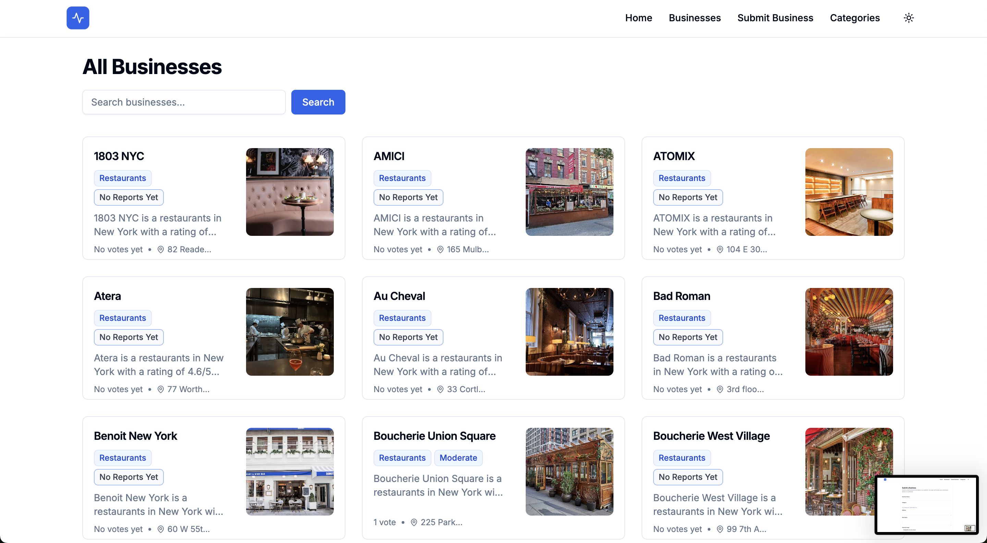987x543 pixels.
Task: Click the Search businesses input field
Action: [184, 102]
